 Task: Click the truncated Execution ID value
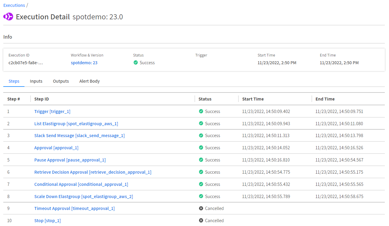click(x=26, y=63)
